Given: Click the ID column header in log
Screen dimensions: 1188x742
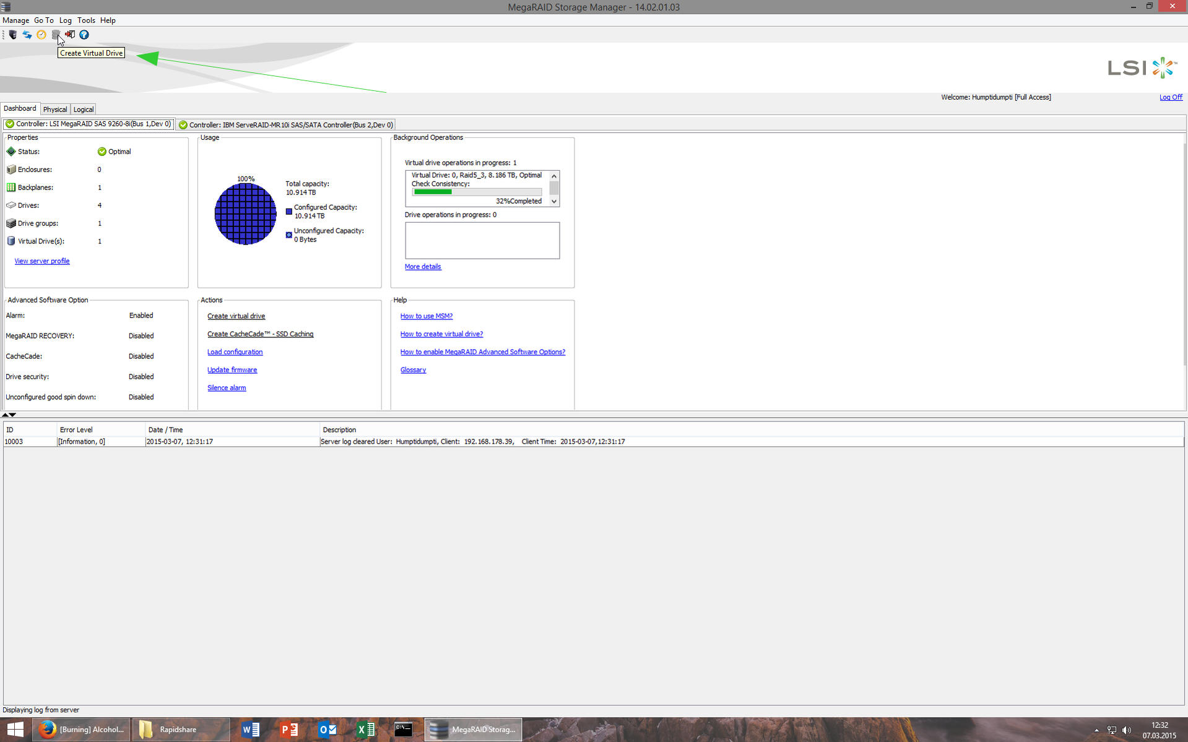Looking at the screenshot, I should tap(30, 429).
